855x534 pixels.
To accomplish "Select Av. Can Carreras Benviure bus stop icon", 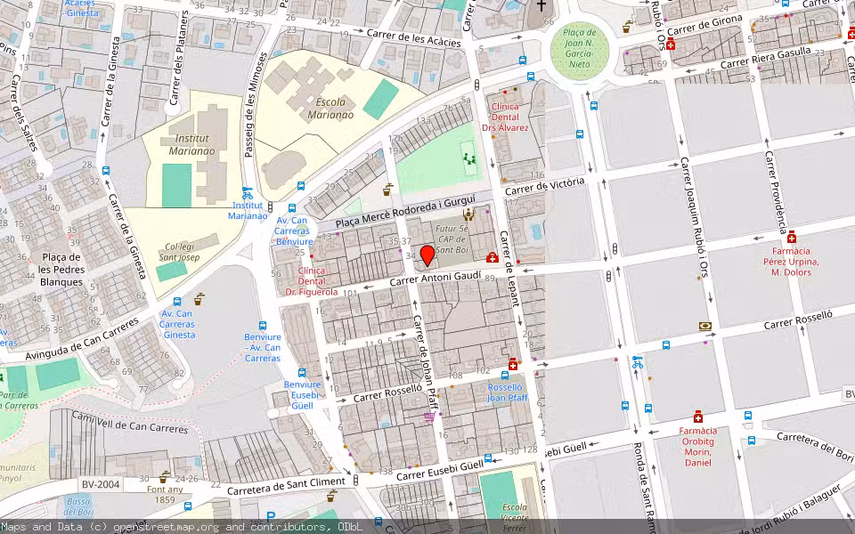I will [292, 208].
